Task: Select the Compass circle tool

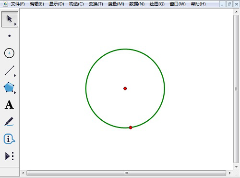Action: (x=9, y=53)
